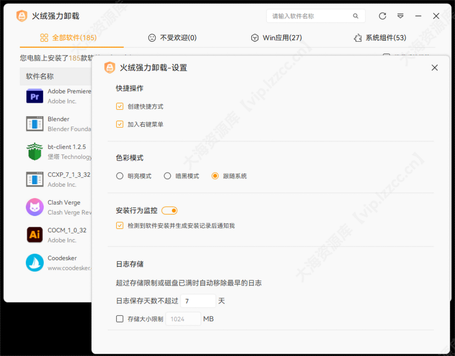Click the Adobe Premiere Pr icon
455x356 pixels.
click(35, 96)
